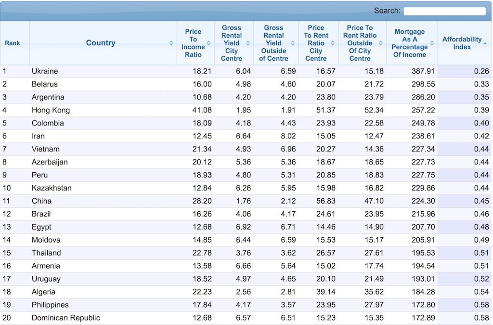Viewport: 493px width, 325px height.
Task: Sort by Price To Income Ratio header
Action: (195, 43)
